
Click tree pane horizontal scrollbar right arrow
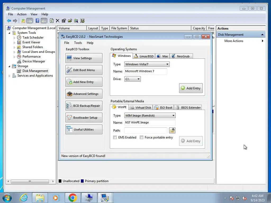click(x=53, y=181)
